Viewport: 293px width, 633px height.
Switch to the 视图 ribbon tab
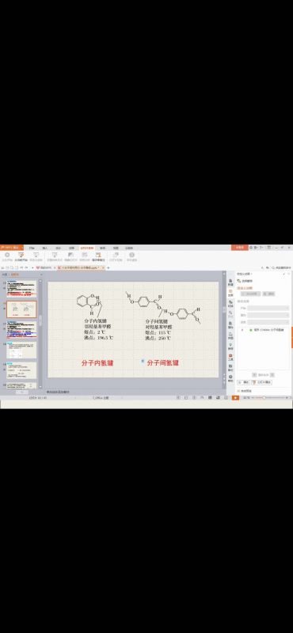(x=116, y=248)
